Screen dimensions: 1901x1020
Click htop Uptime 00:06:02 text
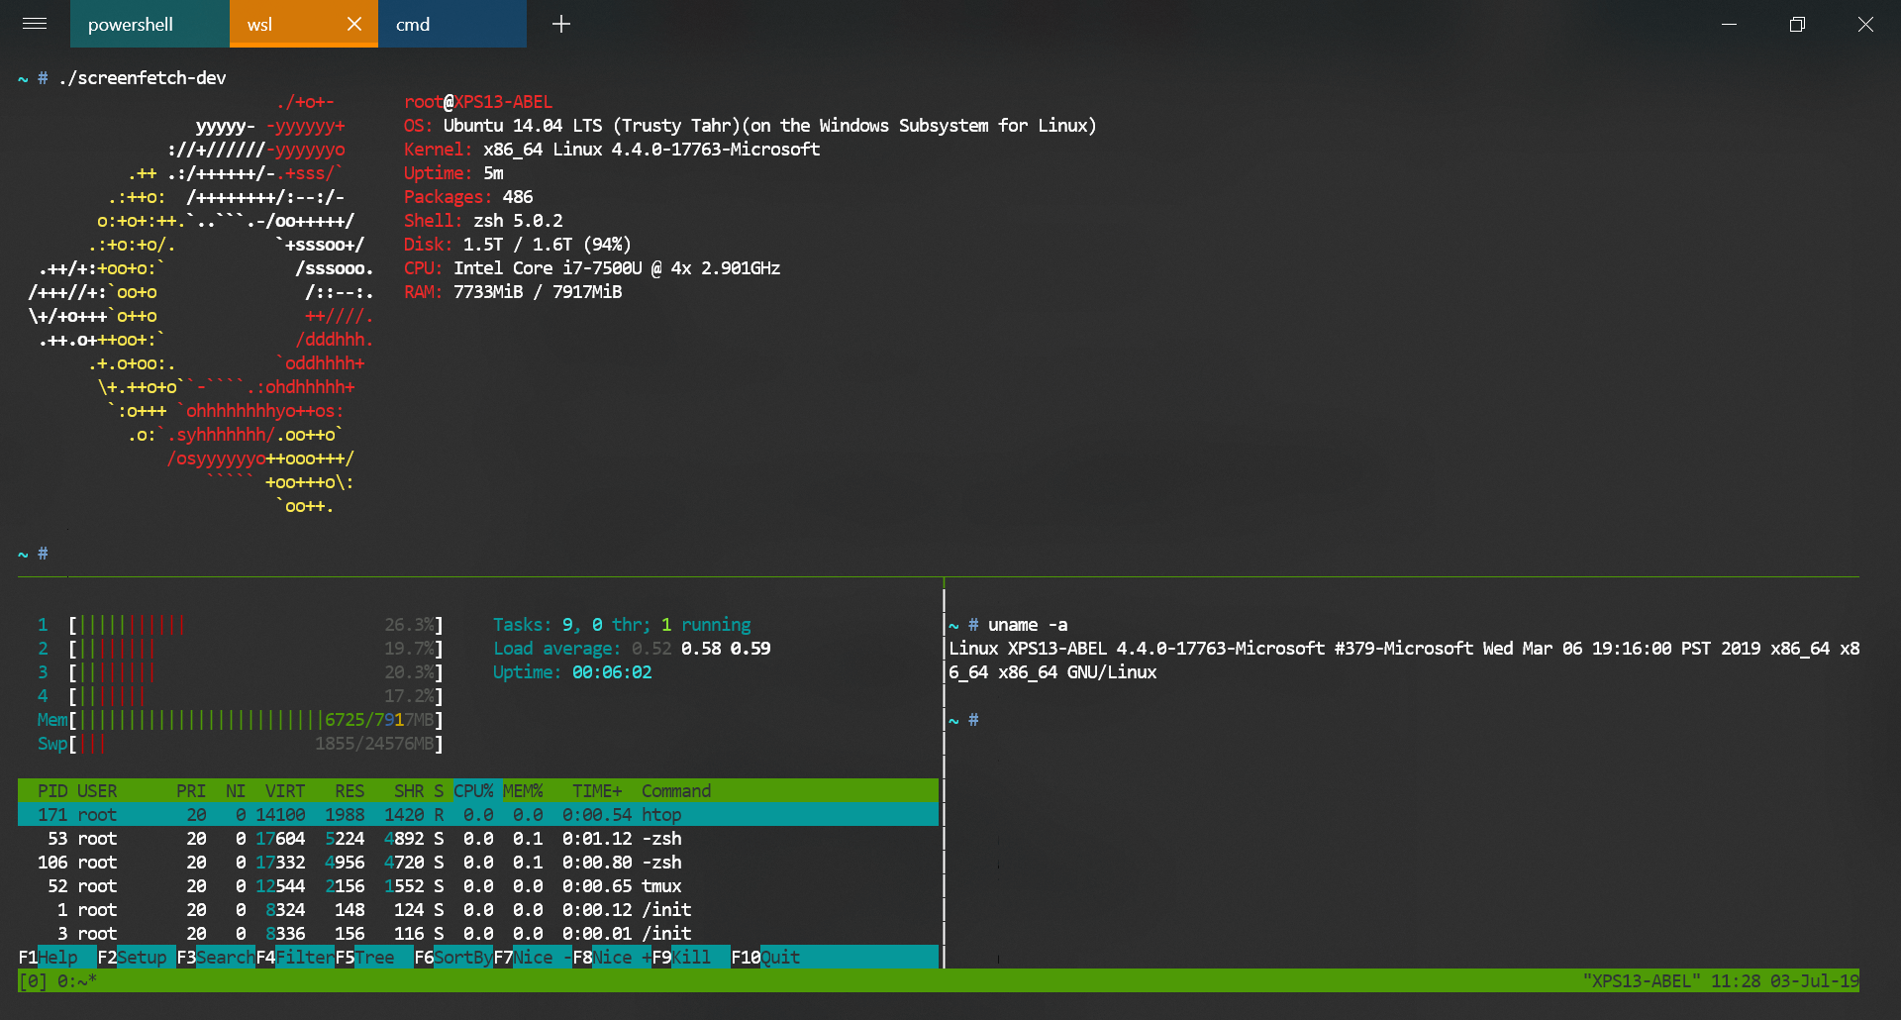[x=572, y=672]
